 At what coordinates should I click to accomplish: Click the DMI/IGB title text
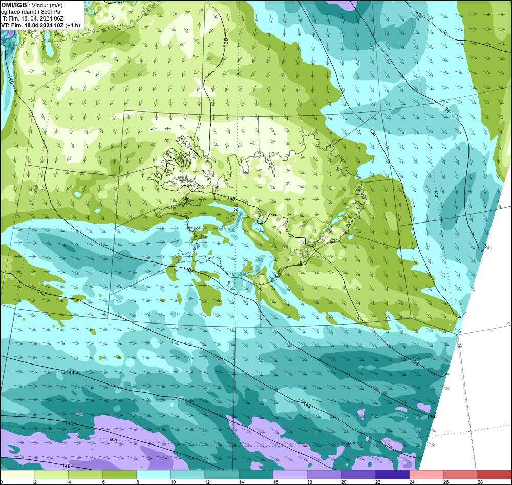pos(14,5)
